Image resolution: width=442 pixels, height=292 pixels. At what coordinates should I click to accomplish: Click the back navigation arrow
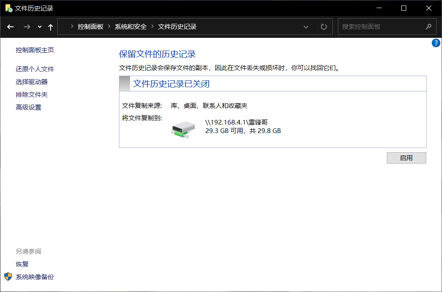[10, 26]
